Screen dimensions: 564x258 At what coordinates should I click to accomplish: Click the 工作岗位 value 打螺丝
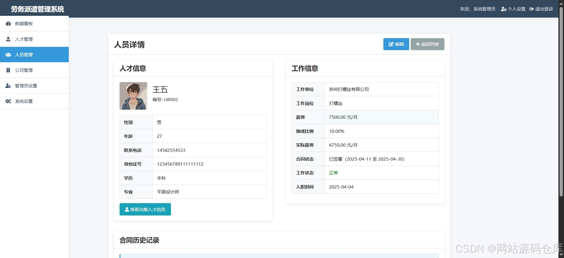(336, 103)
